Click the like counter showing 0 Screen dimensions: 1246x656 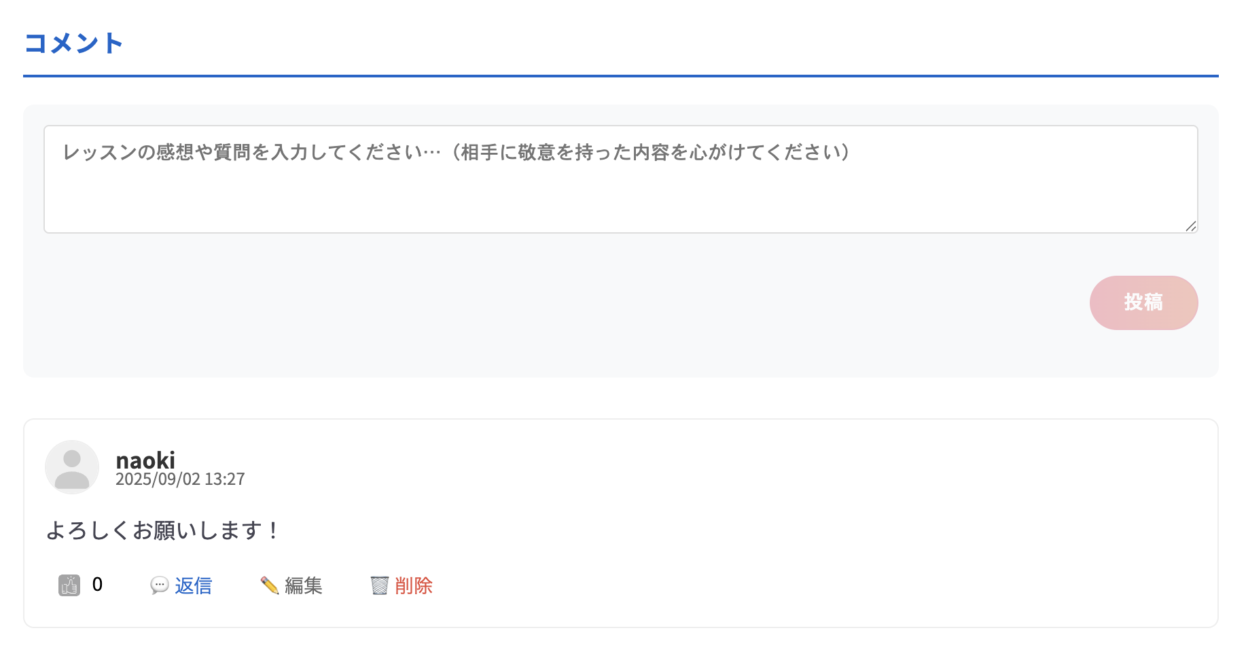(x=97, y=584)
